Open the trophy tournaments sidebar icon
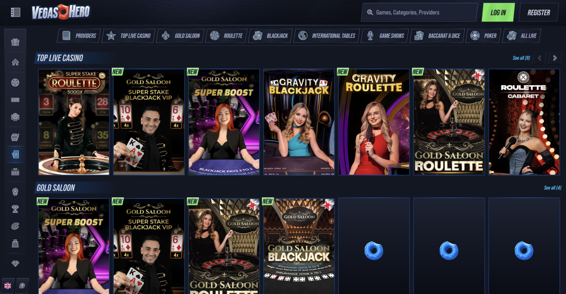Screen dimensions: 566x294 point(15,209)
